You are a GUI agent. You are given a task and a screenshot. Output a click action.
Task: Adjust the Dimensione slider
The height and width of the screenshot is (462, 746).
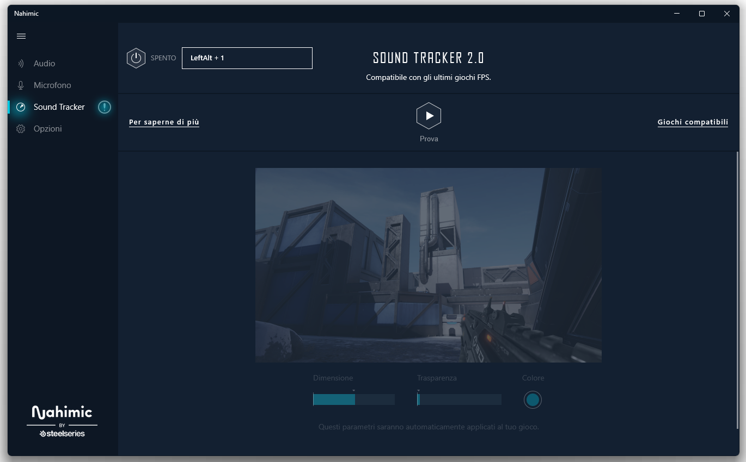(354, 399)
